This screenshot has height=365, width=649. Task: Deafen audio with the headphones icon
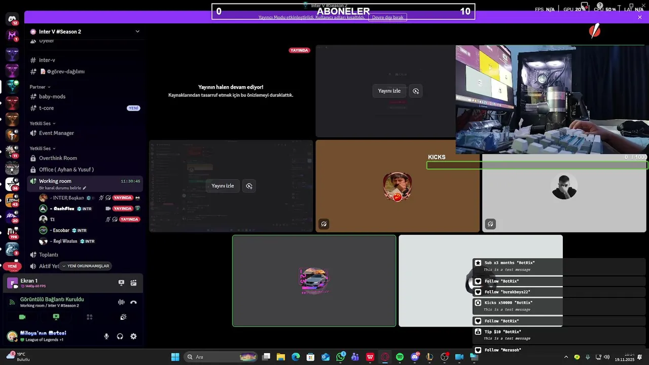[x=120, y=336]
